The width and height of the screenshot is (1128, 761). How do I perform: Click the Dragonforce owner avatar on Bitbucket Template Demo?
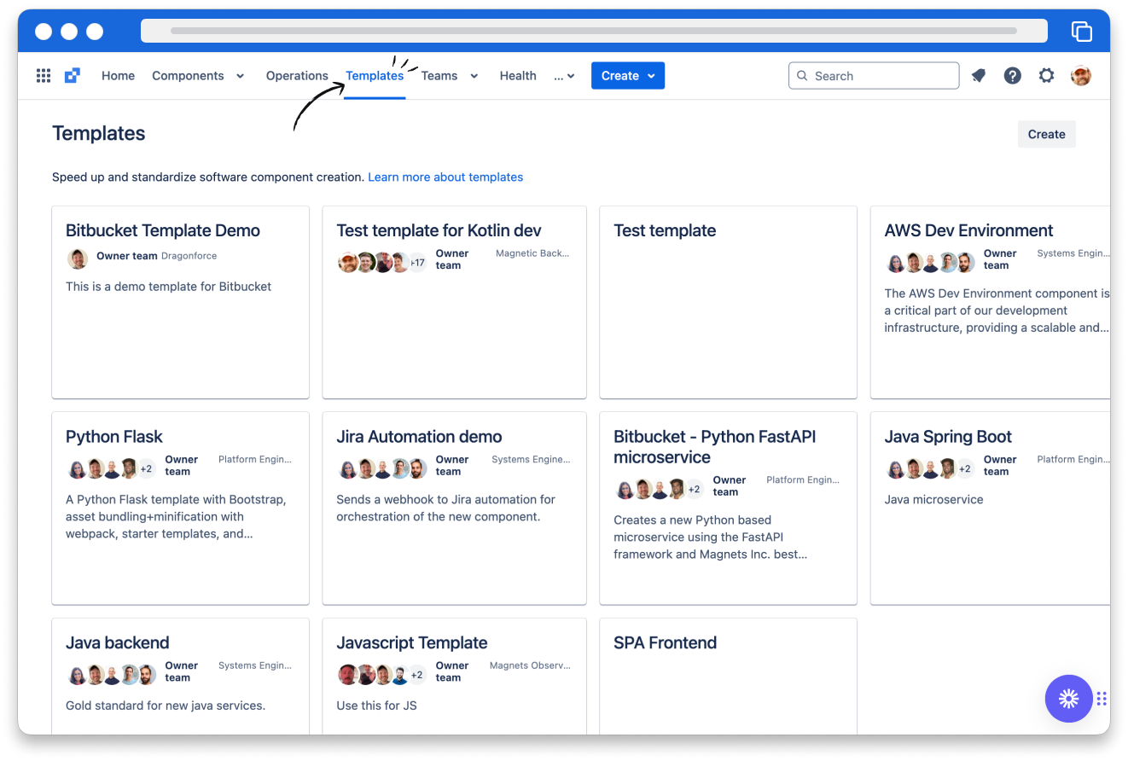point(78,259)
